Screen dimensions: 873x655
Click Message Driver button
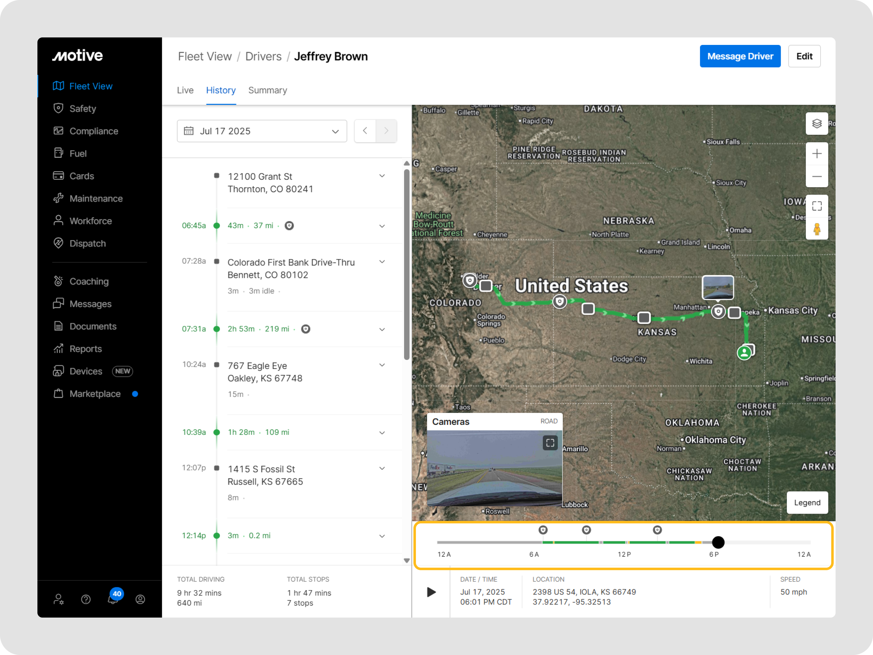click(x=740, y=56)
